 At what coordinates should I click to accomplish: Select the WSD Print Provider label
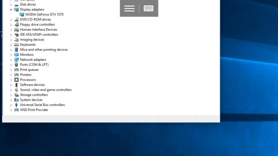(34, 110)
